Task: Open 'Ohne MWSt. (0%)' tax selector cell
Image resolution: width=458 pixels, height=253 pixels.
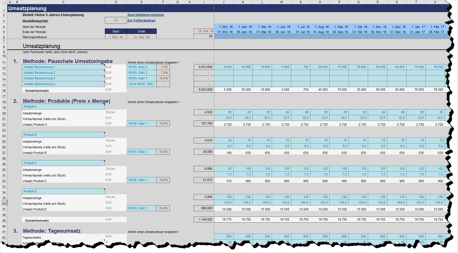Action: (x=141, y=84)
